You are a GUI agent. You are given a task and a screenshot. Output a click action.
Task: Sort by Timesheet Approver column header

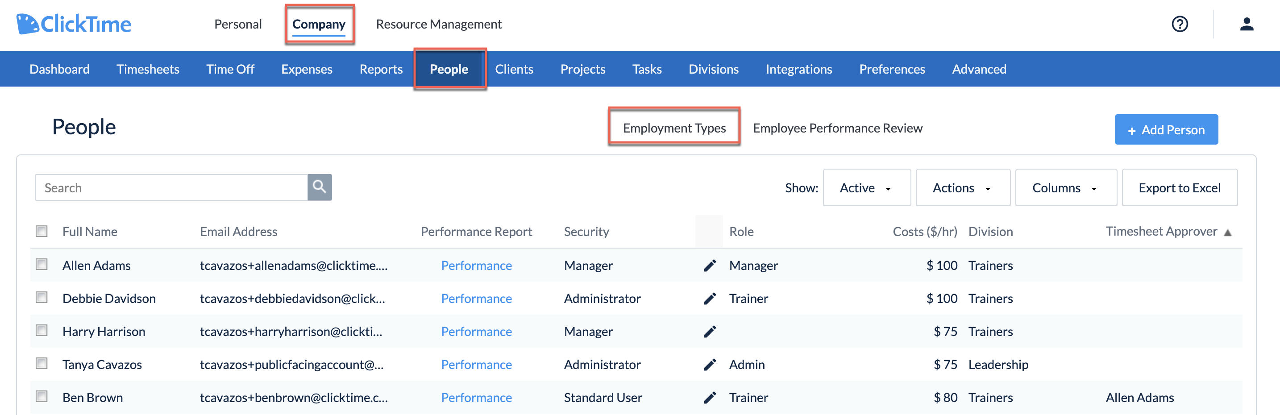click(x=1161, y=232)
